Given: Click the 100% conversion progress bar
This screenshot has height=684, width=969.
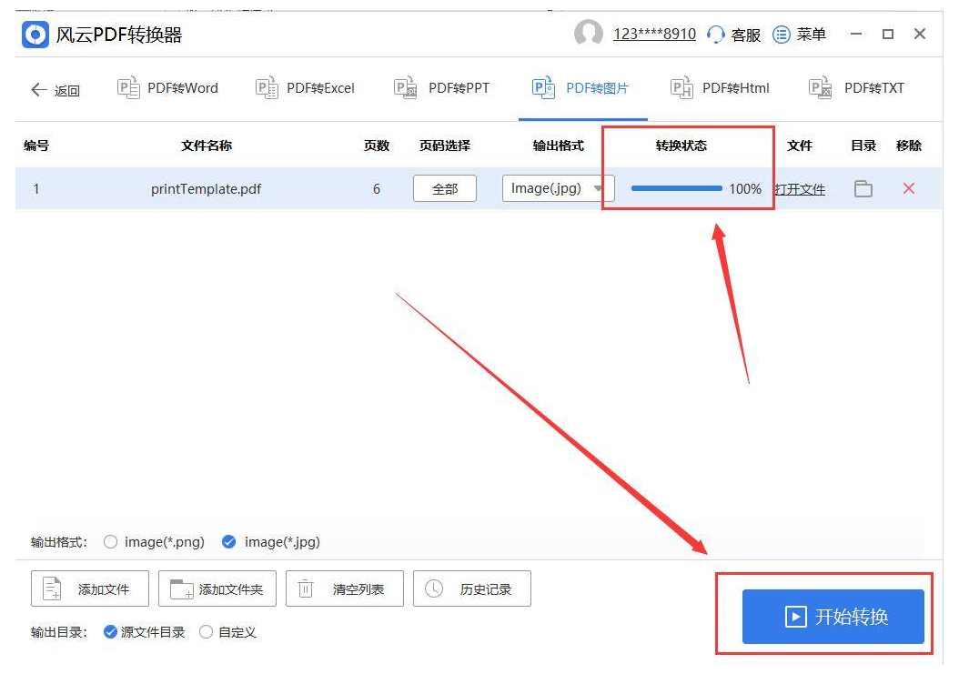Looking at the screenshot, I should coord(676,189).
